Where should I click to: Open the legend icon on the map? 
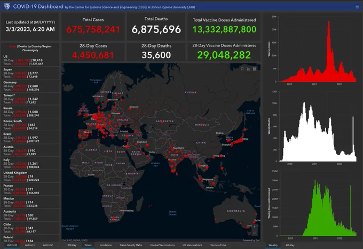pyautogui.click(x=248, y=69)
